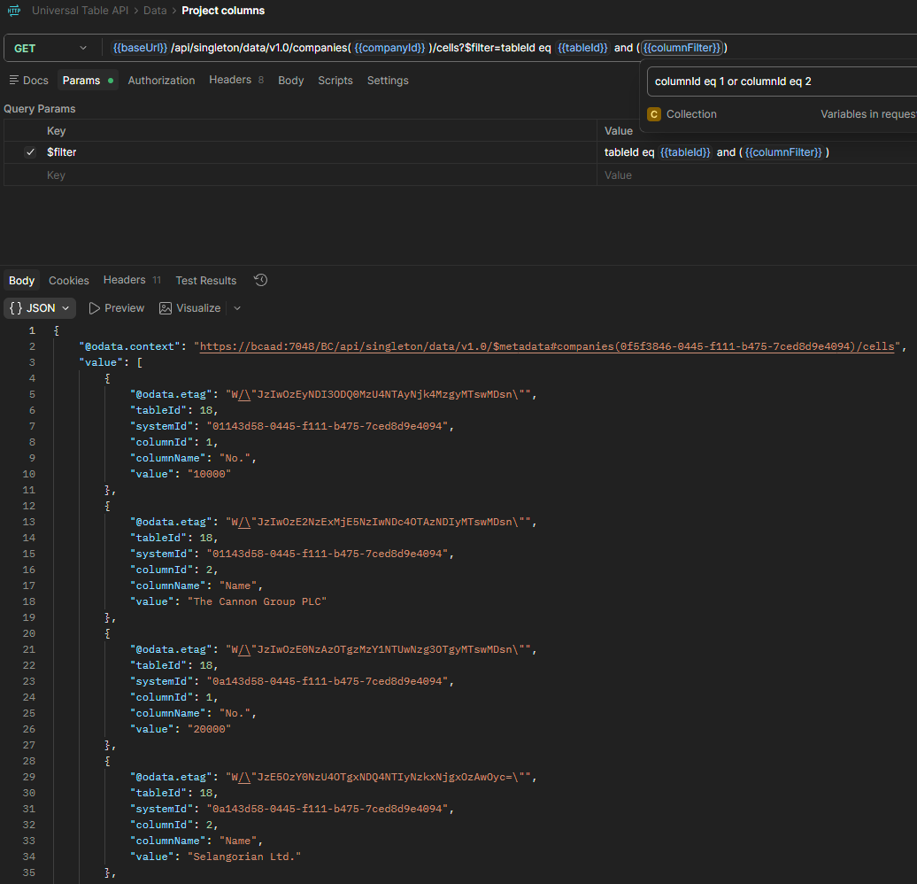Open the GET method dropdown
Image resolution: width=917 pixels, height=884 pixels.
click(50, 48)
